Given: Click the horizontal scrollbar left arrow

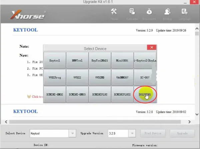Looking at the screenshot, I should [x=6, y=122].
